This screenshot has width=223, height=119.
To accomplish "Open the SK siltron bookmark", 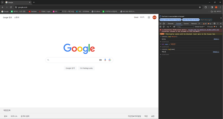I will (x=96, y=12).
